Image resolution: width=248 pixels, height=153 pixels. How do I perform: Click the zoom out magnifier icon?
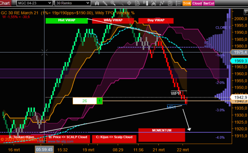point(121,3)
